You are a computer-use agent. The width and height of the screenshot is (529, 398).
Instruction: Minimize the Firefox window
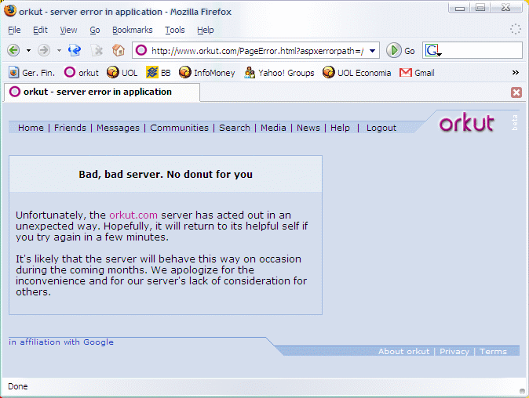coord(459,7)
